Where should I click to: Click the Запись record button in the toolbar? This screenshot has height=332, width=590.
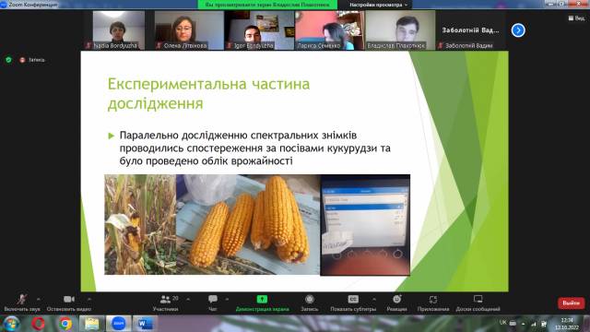click(310, 302)
